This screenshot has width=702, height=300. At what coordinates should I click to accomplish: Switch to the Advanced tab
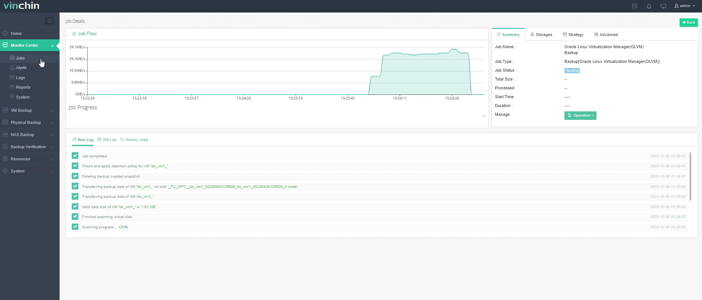tap(606, 35)
